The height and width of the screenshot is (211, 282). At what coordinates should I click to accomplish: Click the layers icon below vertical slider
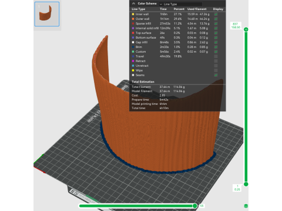click(246, 206)
